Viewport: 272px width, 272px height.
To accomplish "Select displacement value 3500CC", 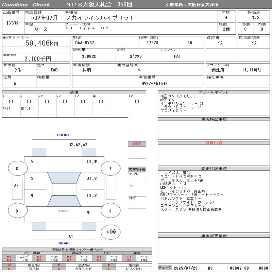I will coord(89,56).
